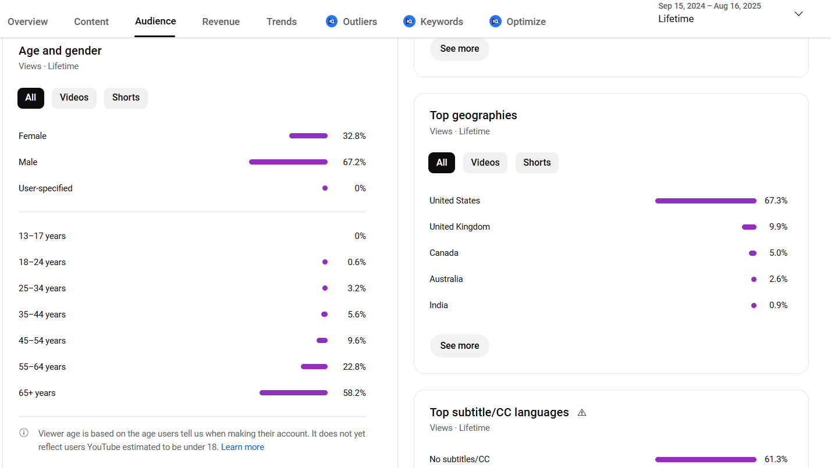
Task: Select All filter in Age and gender
Action: pos(31,98)
